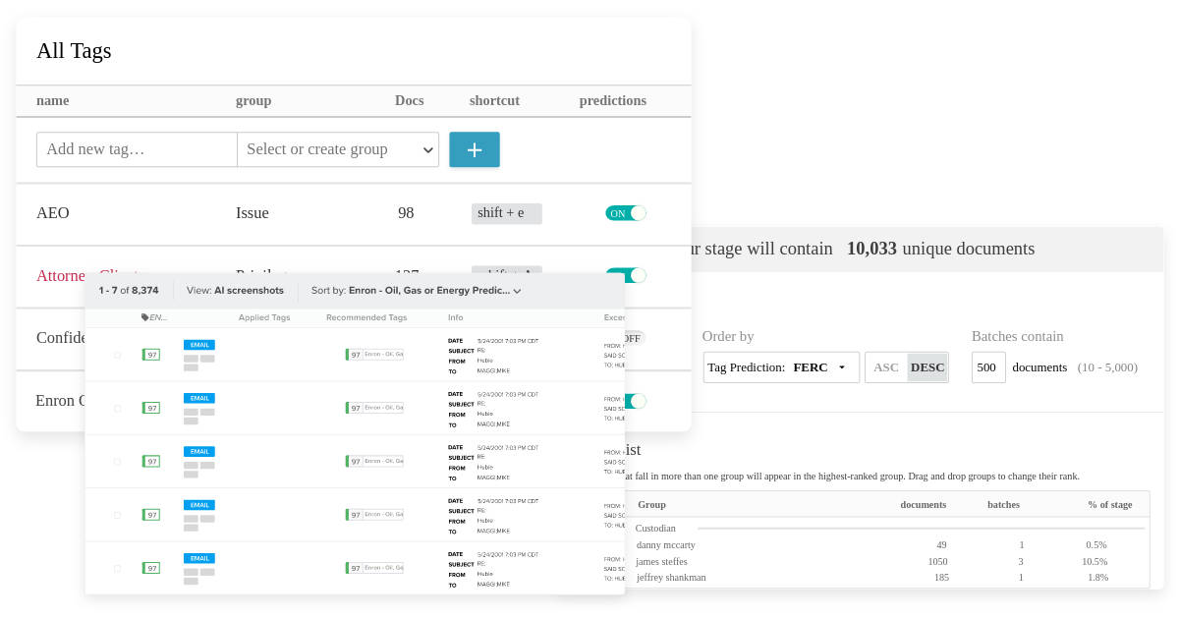
Task: Click the EMAIL icon on the last document row
Action: click(198, 557)
